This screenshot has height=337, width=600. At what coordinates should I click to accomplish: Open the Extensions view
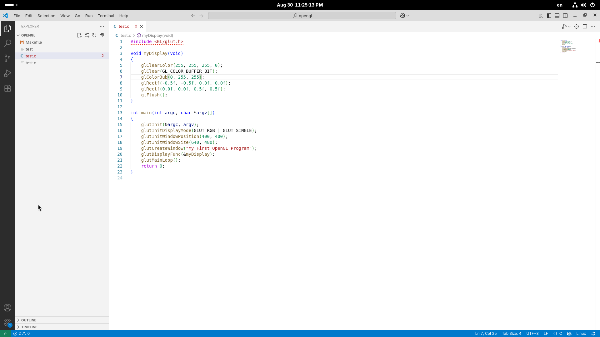7,88
